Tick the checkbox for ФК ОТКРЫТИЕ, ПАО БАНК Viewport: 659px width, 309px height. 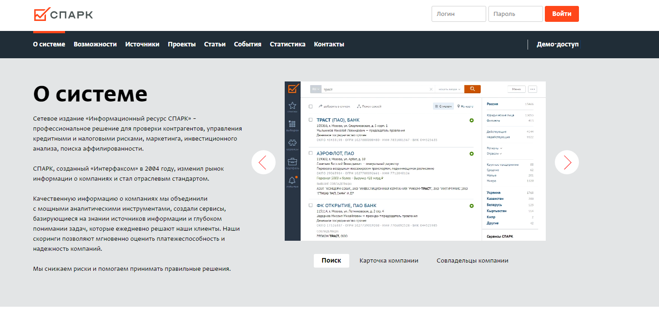[x=311, y=205]
